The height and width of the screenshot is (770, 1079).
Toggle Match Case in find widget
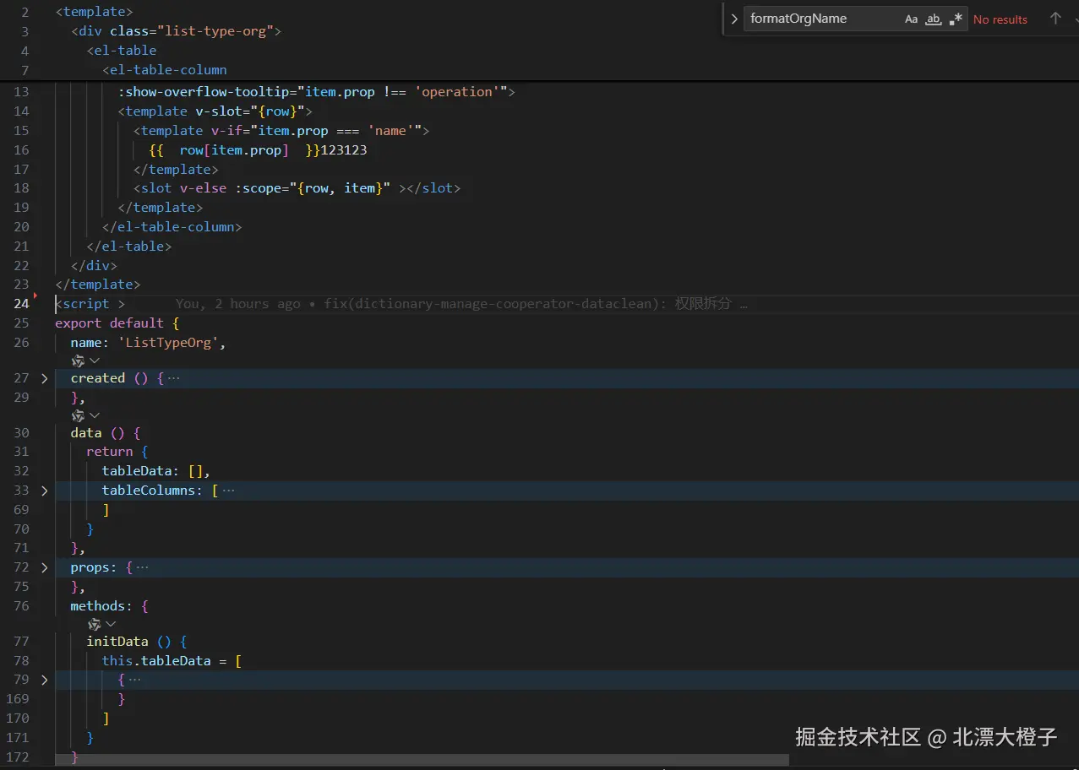911,19
